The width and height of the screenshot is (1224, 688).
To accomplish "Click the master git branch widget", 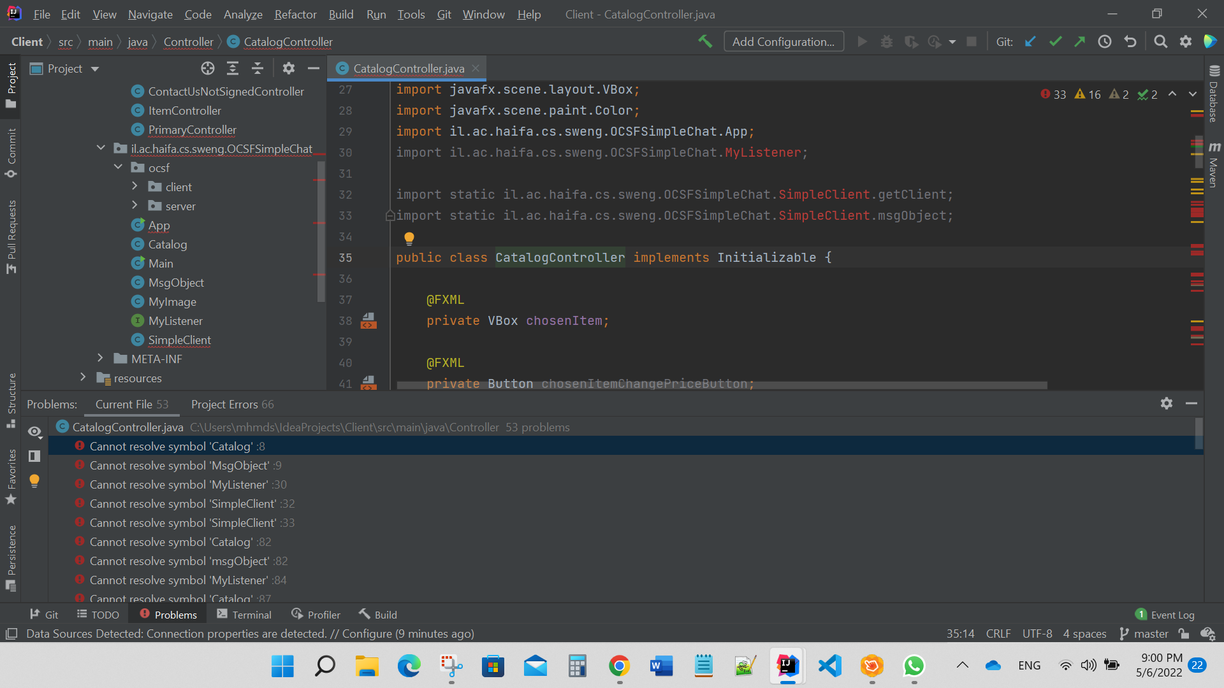I will point(1144,634).
